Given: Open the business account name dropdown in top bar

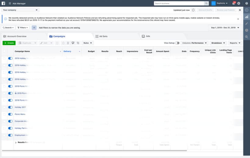Looking at the screenshot, I should pos(222,3).
